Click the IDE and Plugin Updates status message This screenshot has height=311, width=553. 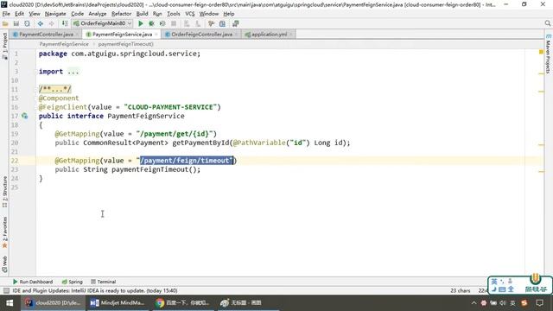(x=95, y=290)
